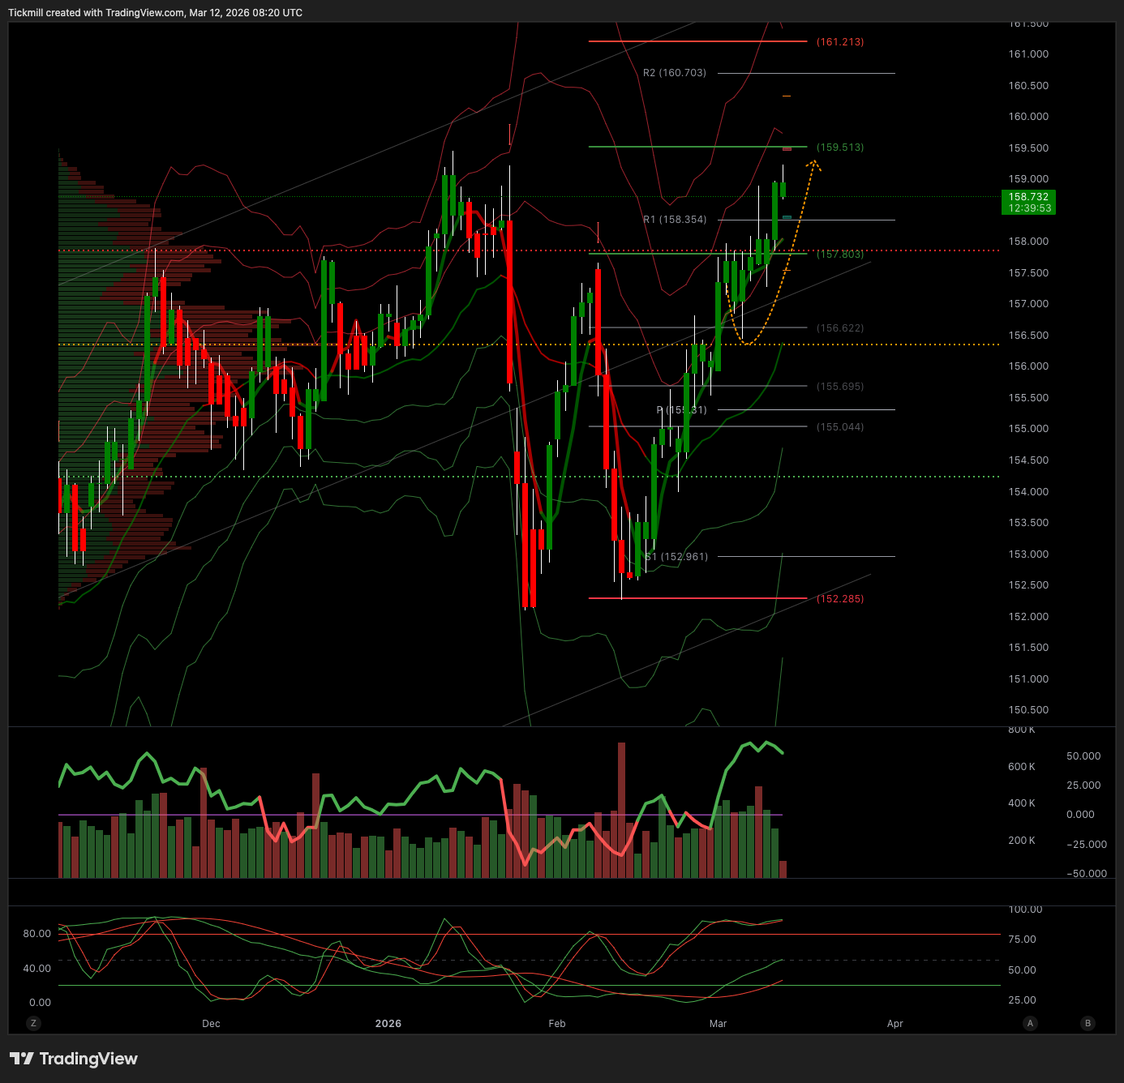Click the A auto-scale button
Image resolution: width=1124 pixels, height=1083 pixels.
click(1030, 1023)
